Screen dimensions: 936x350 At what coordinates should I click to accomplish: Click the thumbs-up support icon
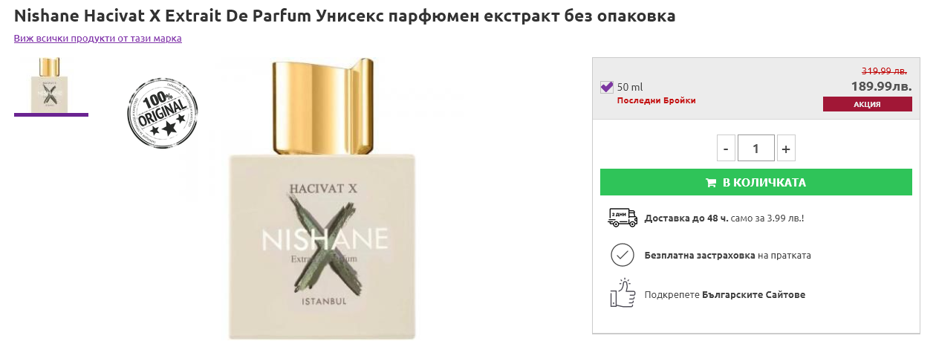[x=623, y=293]
